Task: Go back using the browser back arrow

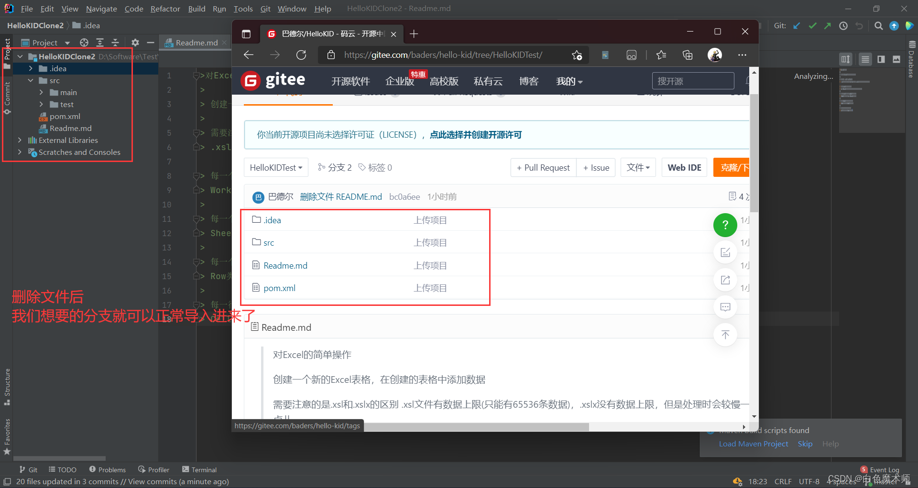Action: tap(249, 55)
